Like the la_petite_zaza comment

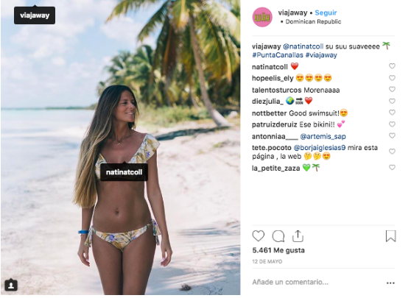pyautogui.click(x=392, y=167)
